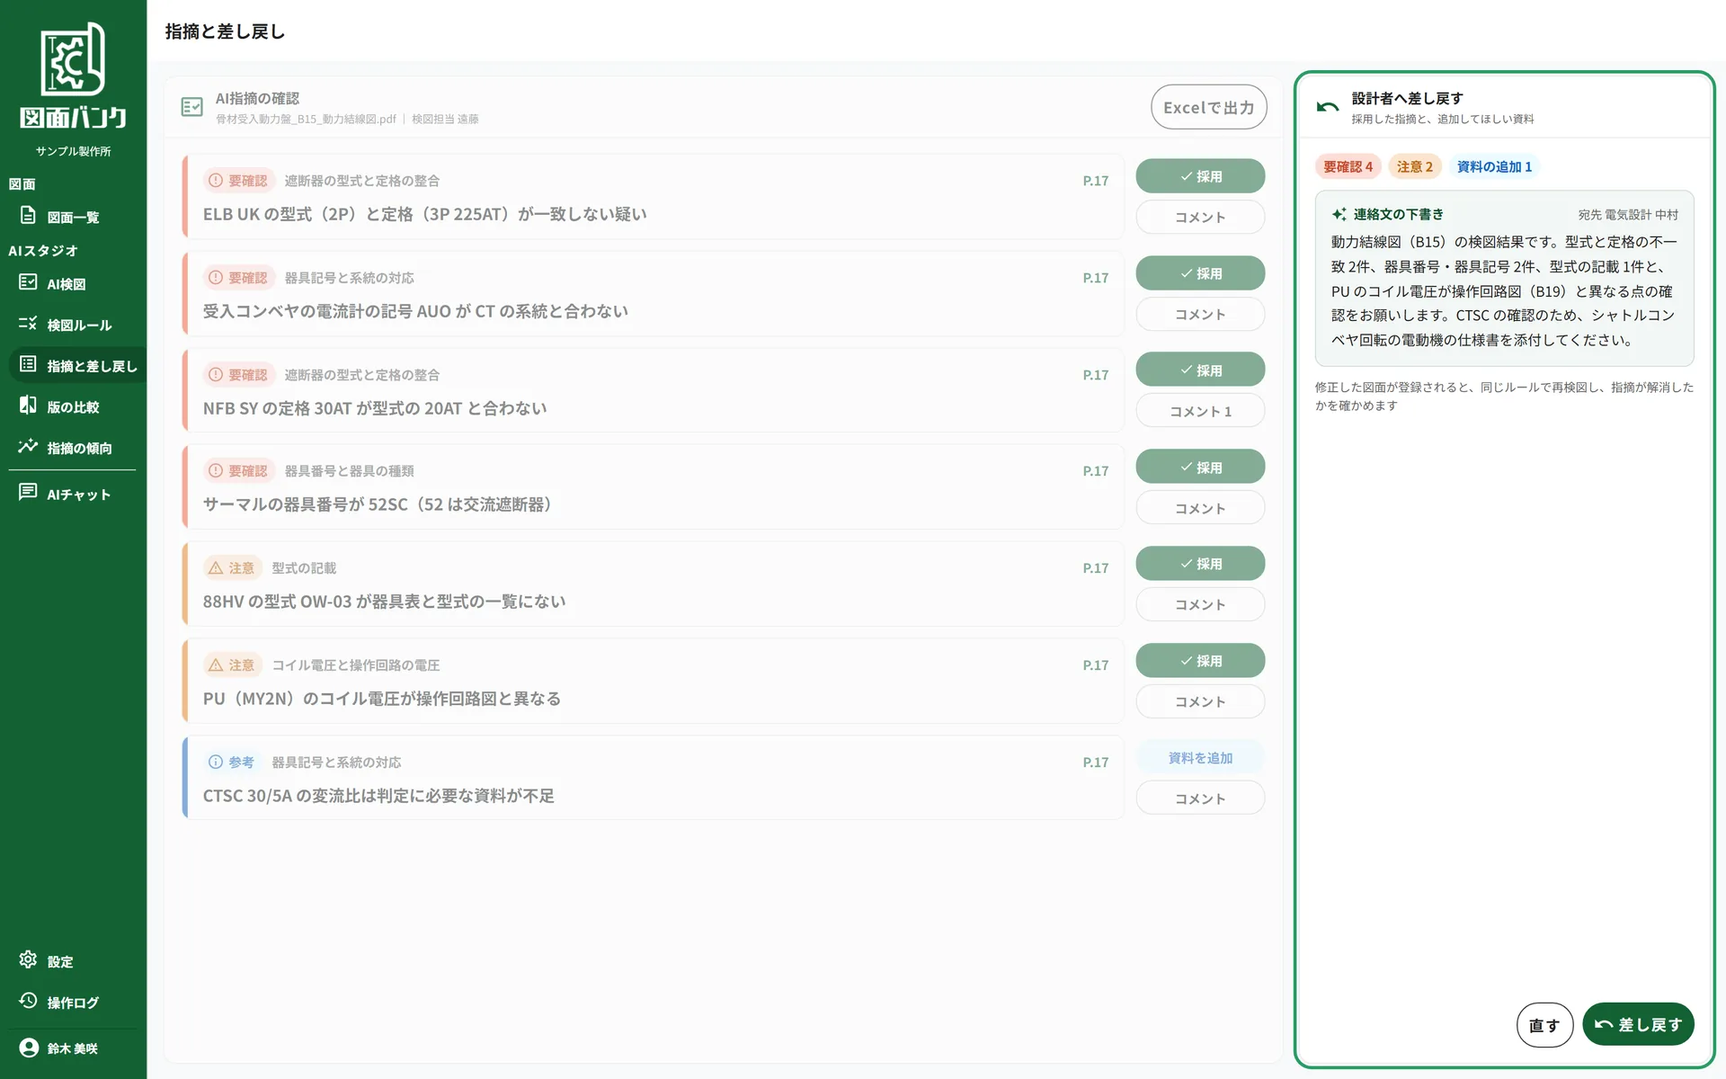
Task: Click the 図面バンク logo icon
Action: pos(73,59)
